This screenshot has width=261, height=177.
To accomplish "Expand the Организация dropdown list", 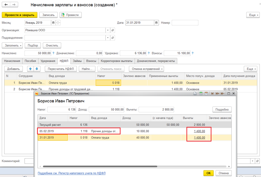I will tap(108, 30).
